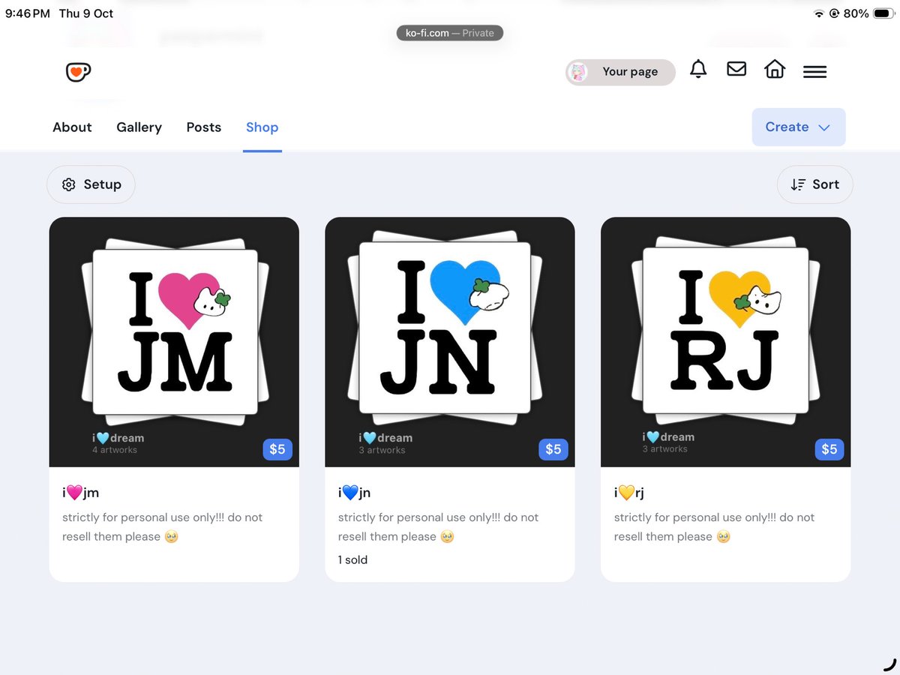Open the Sort options

[x=814, y=184]
